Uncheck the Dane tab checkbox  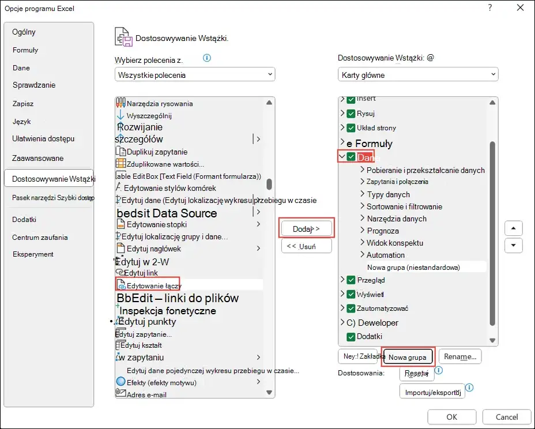click(x=351, y=157)
